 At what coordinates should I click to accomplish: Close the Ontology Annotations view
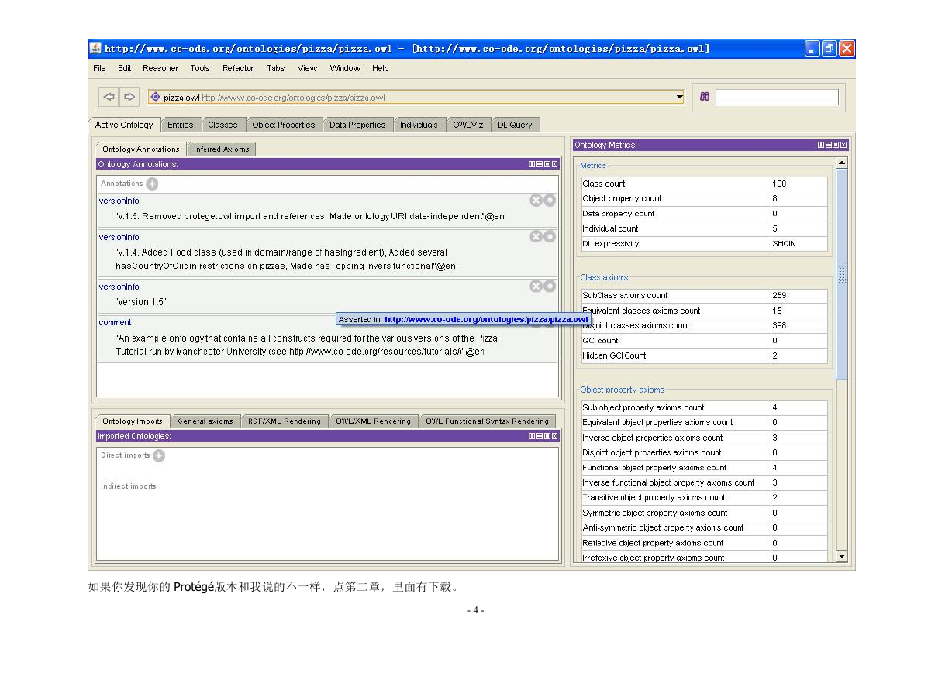point(554,164)
